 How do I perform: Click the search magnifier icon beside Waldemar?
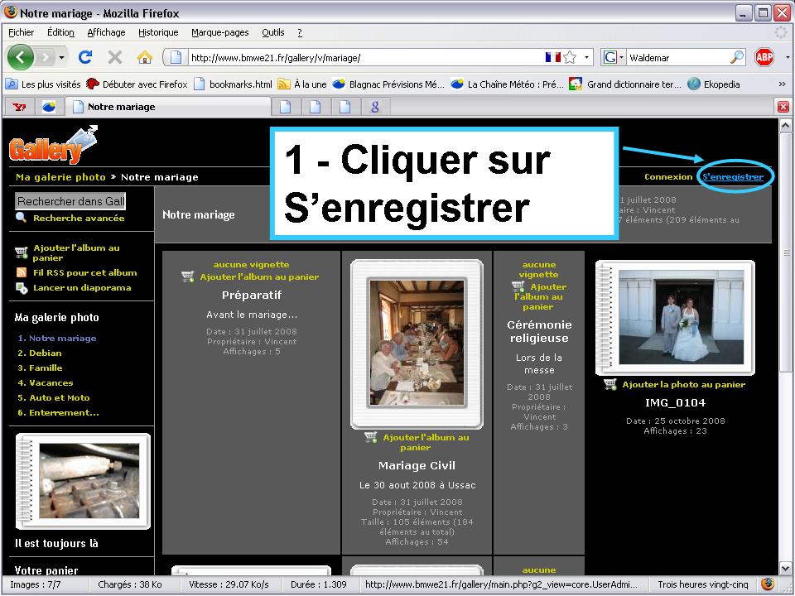tap(736, 57)
